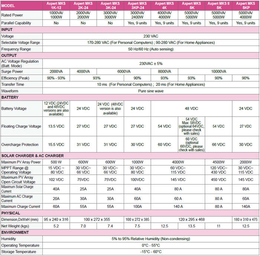Select the Axpert MKS 2K-24 column header
Image resolution: width=260 pixels, height=256 pixels.
tap(83, 6)
